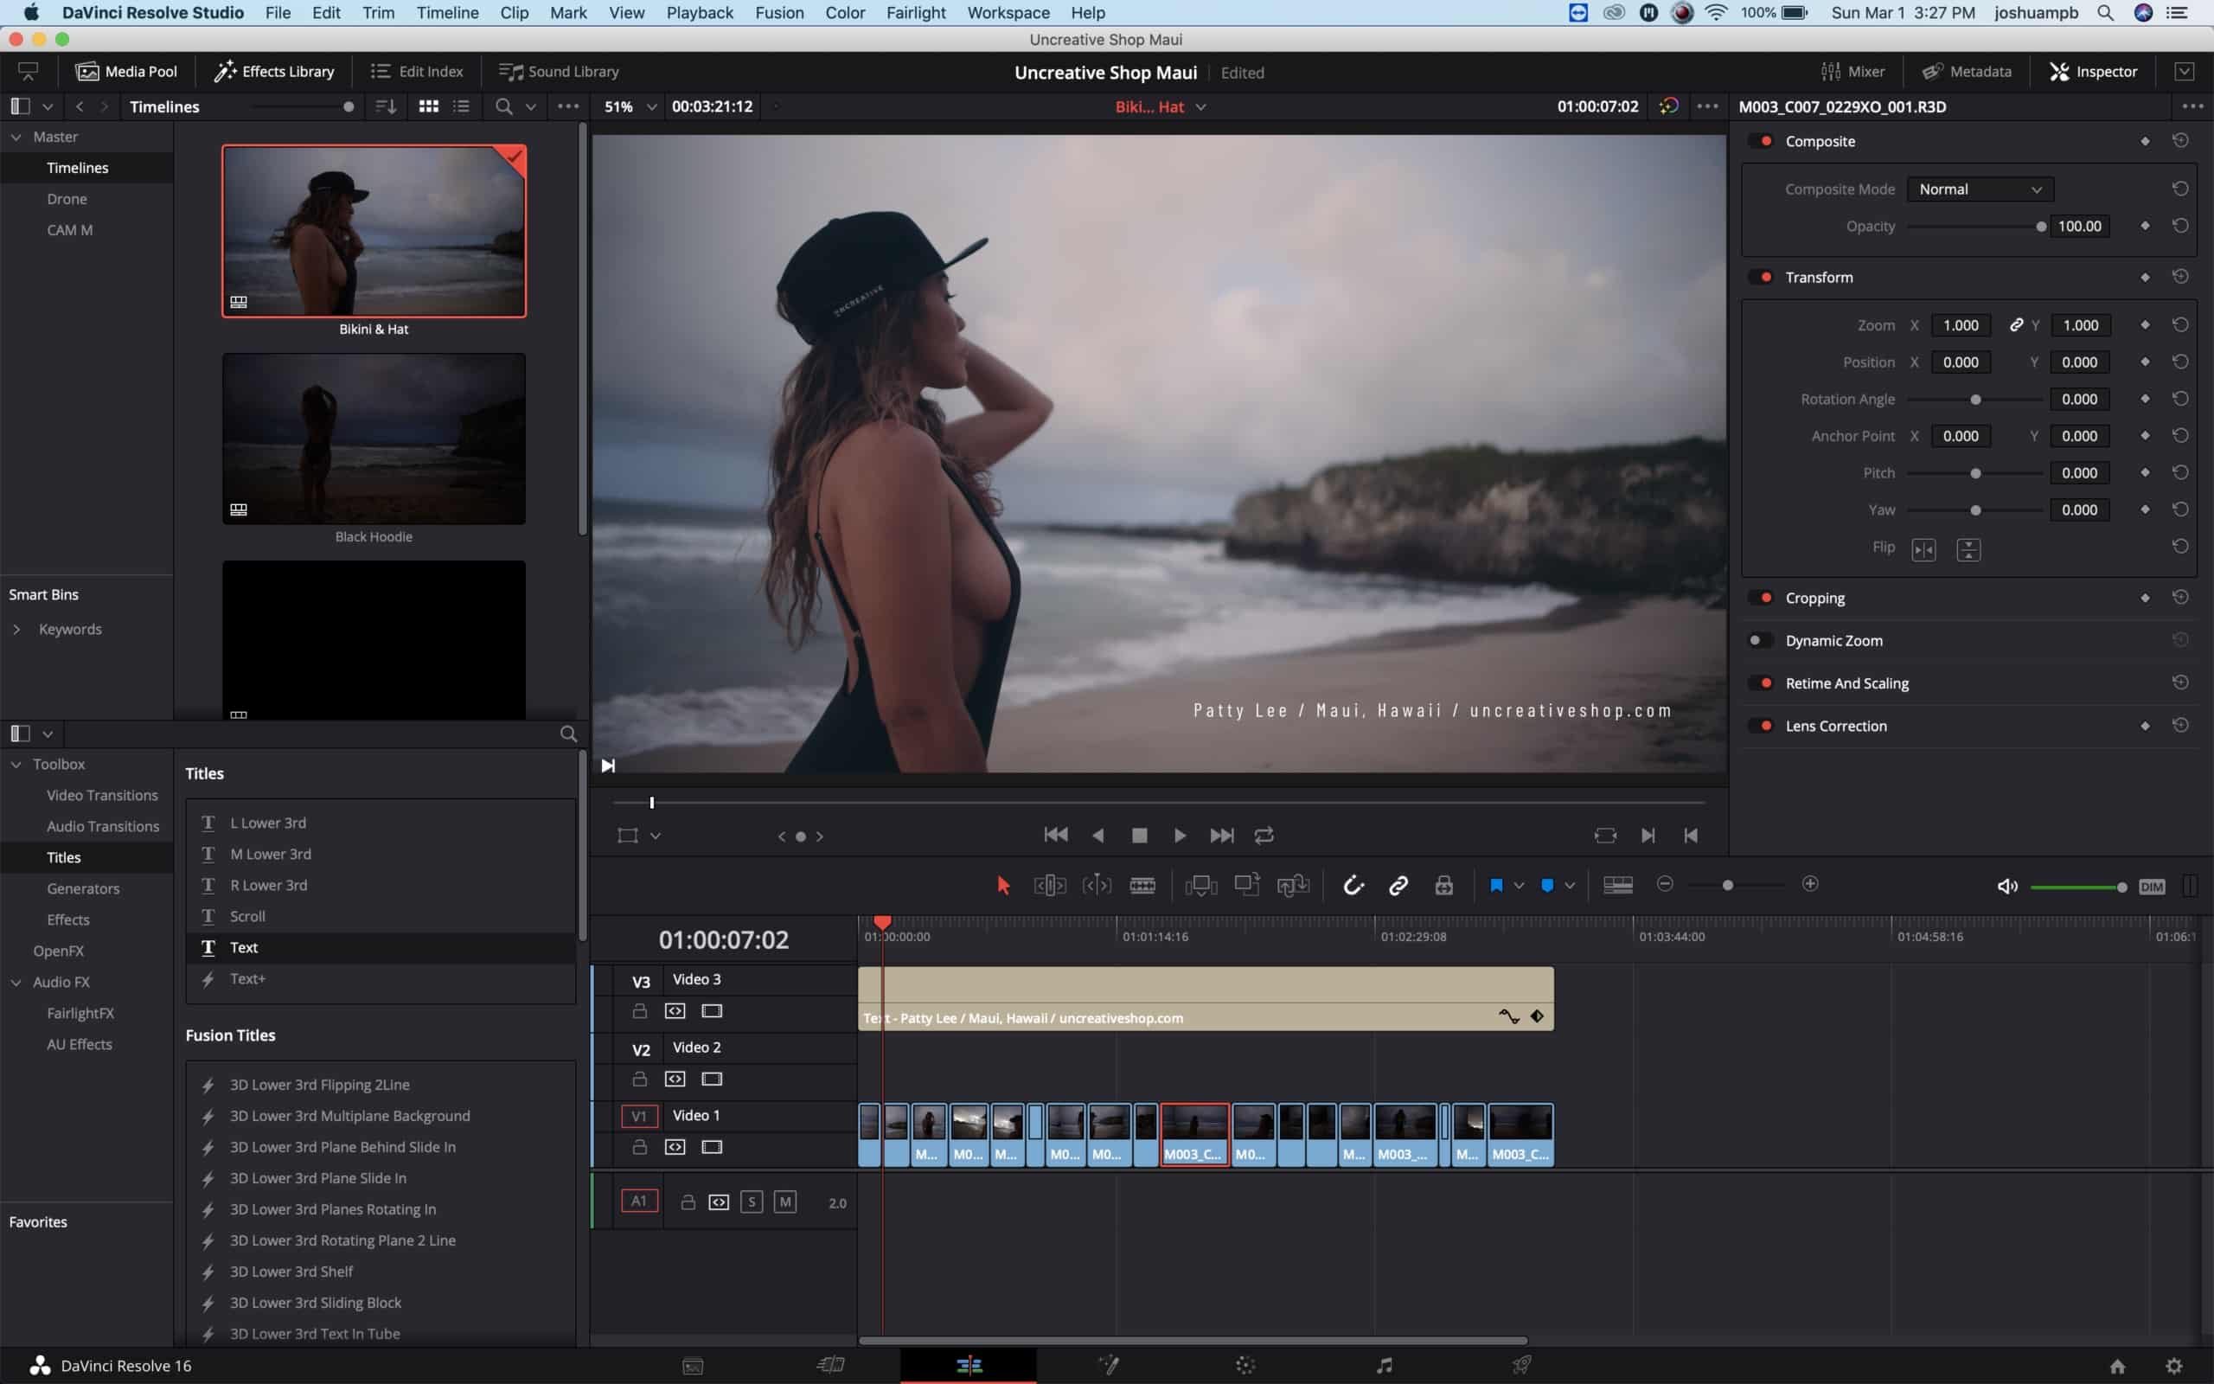
Task: Open the viewer zoom 51% dropdown
Action: point(651,107)
